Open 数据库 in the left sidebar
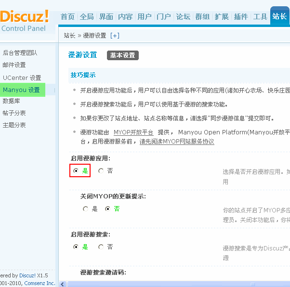Viewport: 290px width, 287px height. [12, 101]
